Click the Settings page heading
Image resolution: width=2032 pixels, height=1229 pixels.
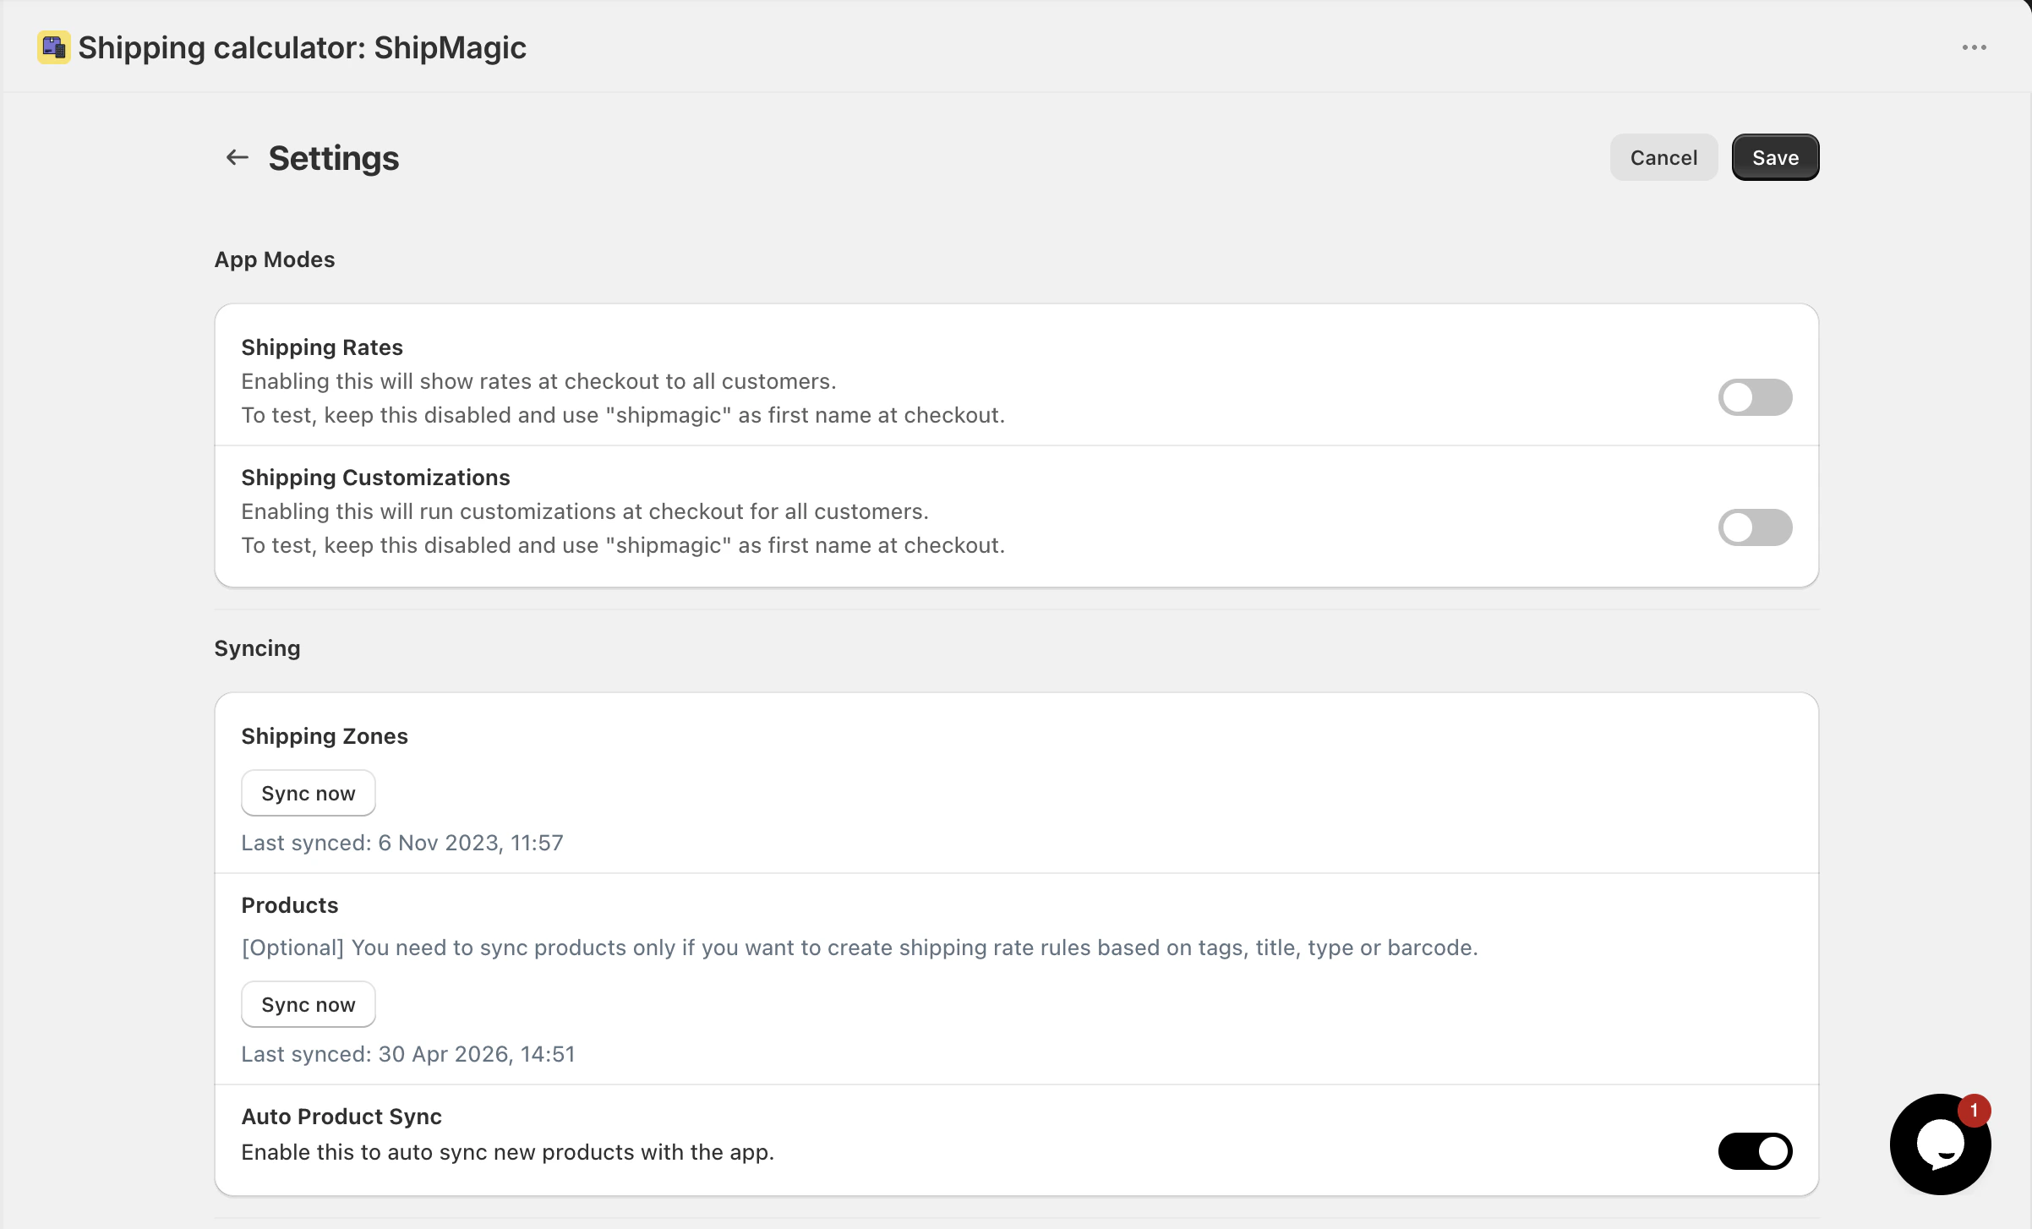(334, 158)
